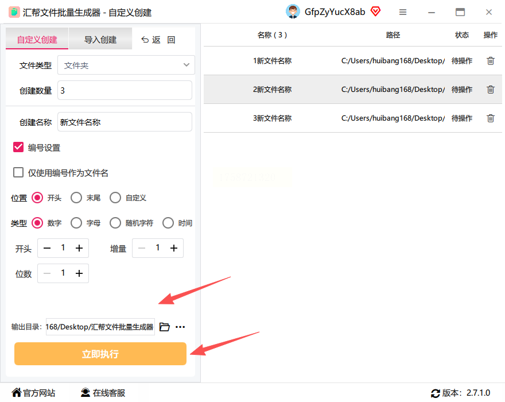505x402 pixels.
Task: Open the user avatar profile
Action: coord(293,12)
